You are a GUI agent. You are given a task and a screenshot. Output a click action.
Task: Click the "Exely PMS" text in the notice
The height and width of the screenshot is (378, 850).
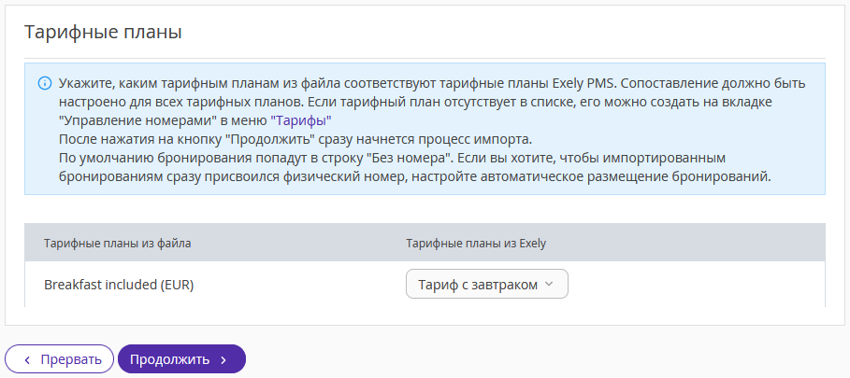[583, 84]
